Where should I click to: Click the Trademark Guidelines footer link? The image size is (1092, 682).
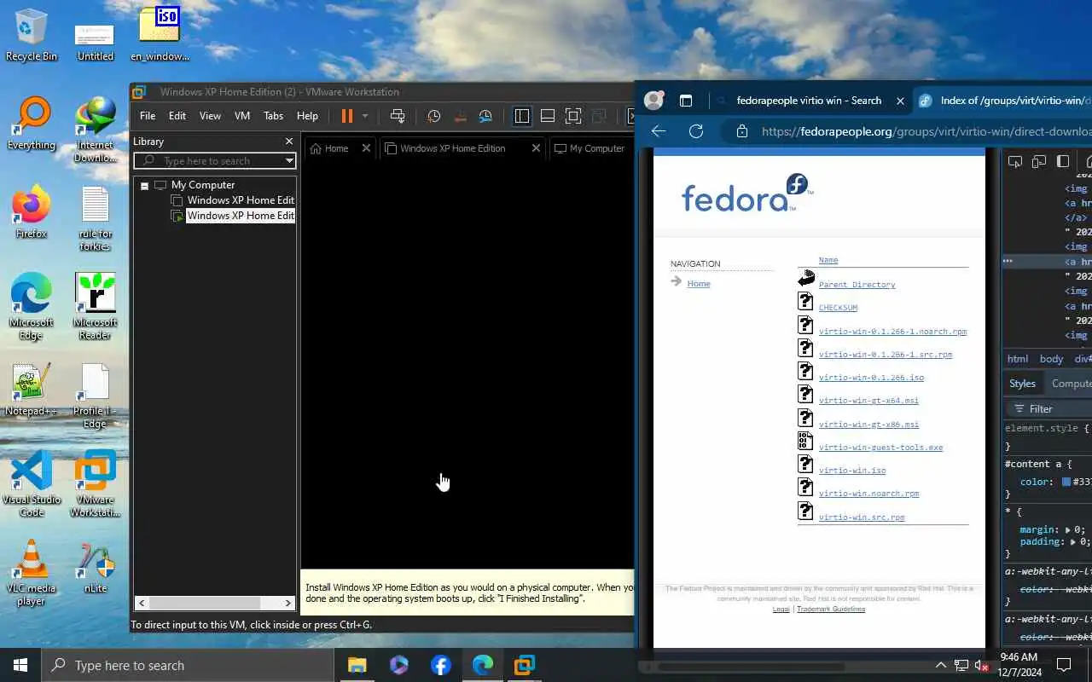831,609
